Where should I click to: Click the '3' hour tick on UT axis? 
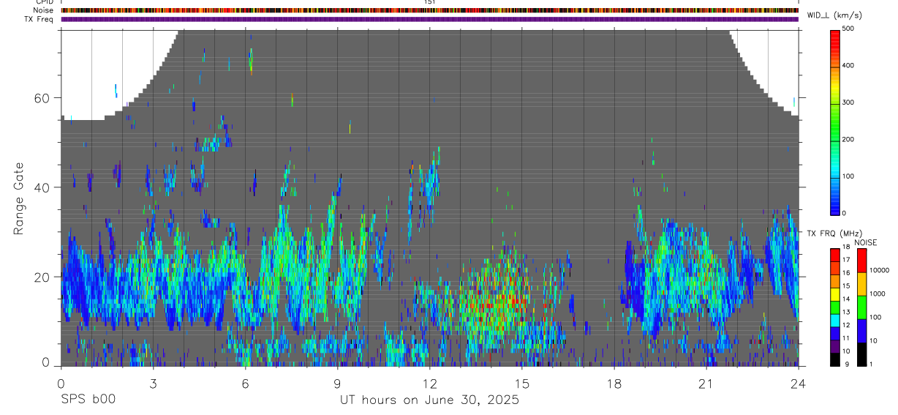[153, 383]
